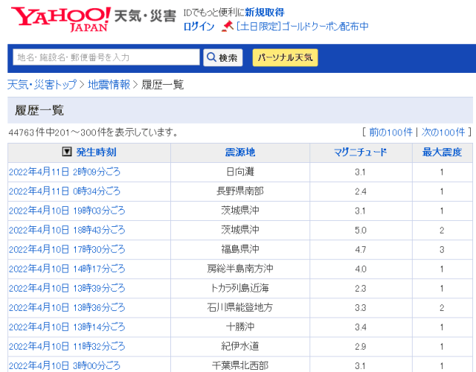Screen dimensions: 476x372
Task: Click the gavel auction icon beside coupon link
Action: point(228,26)
